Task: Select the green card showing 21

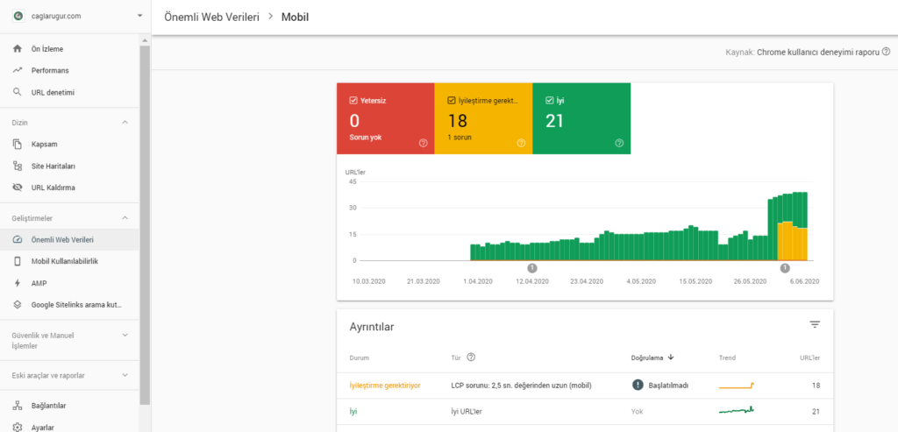Action: (x=581, y=118)
